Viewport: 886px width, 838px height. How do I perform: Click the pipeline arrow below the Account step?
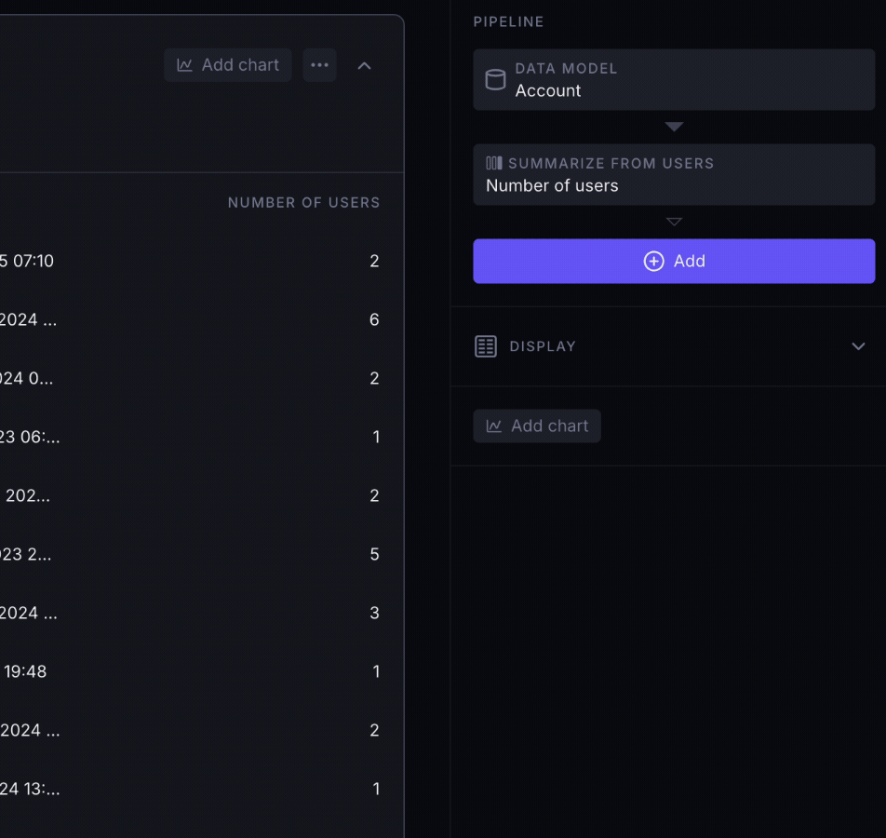[673, 127]
